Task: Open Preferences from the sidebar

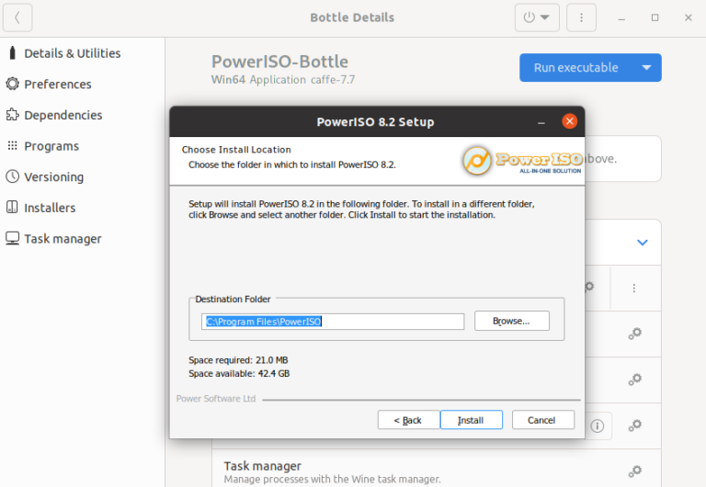Action: [x=57, y=85]
